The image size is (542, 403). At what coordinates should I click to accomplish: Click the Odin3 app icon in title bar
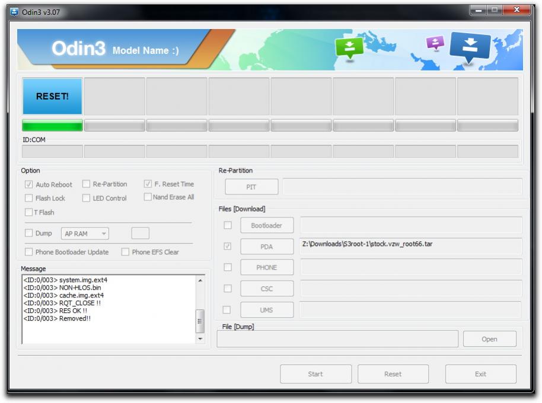(14, 12)
